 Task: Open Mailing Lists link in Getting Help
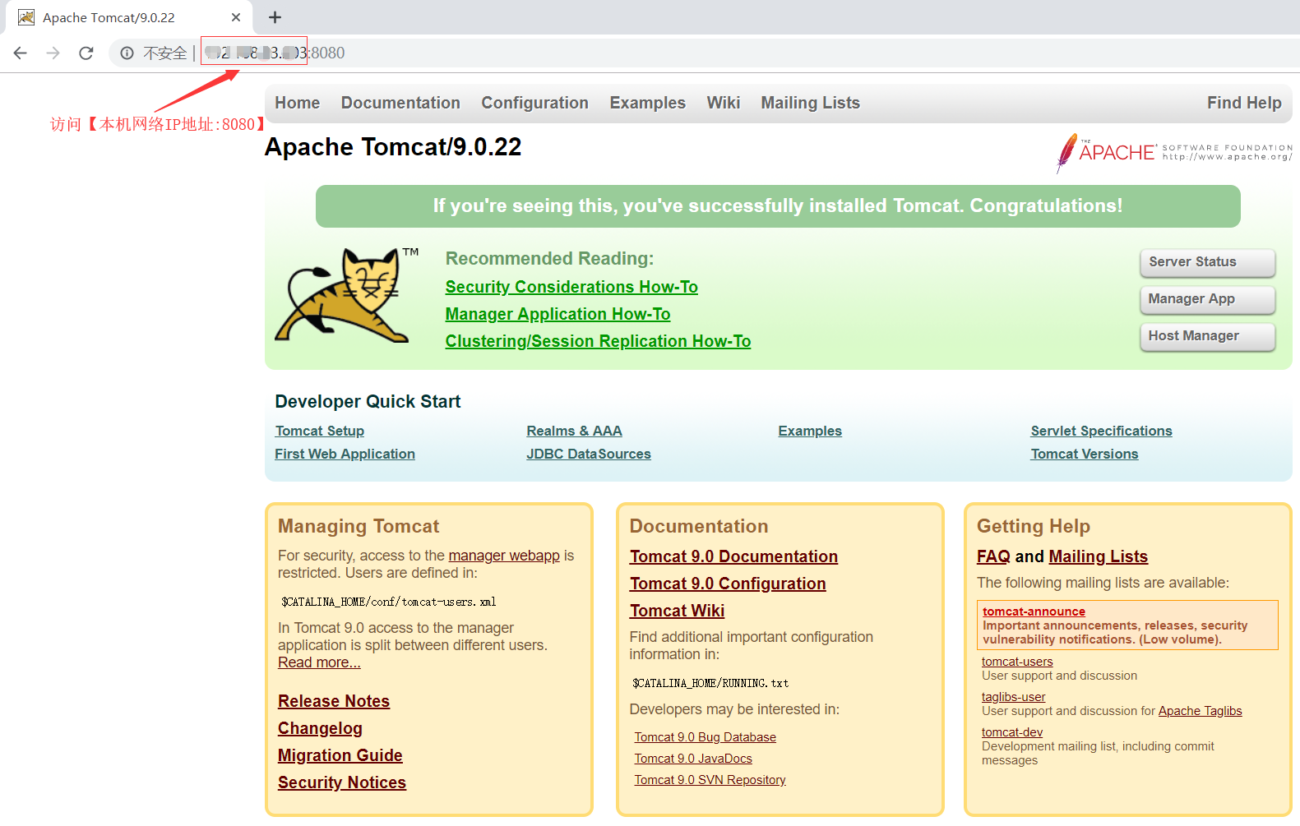(x=1098, y=556)
